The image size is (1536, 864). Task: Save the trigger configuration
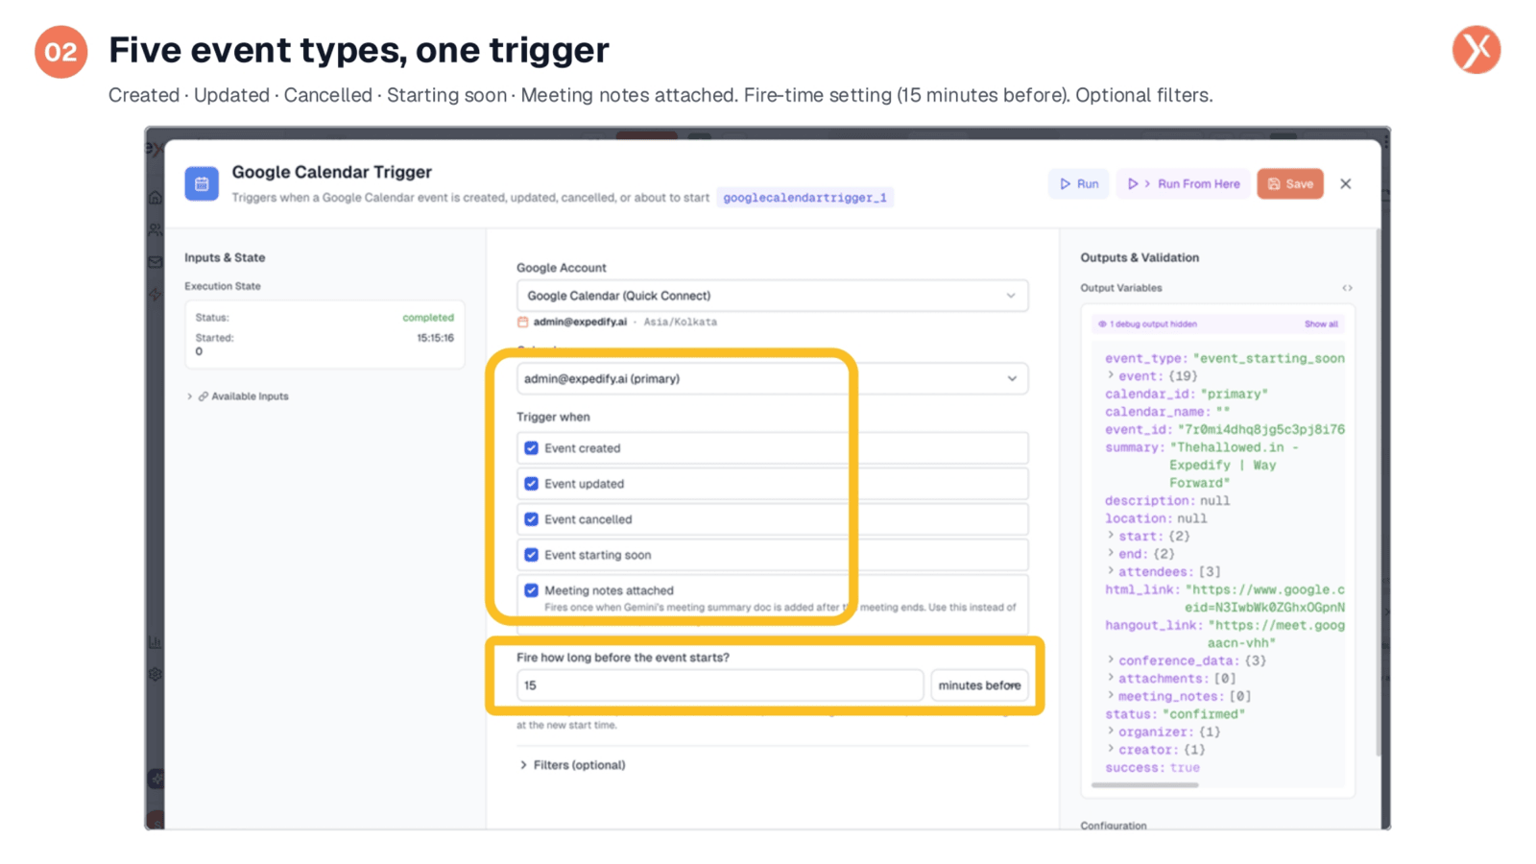[x=1289, y=183]
